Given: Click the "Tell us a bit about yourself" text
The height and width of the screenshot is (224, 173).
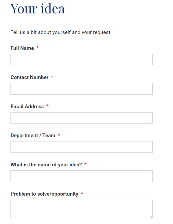Looking at the screenshot, I should coord(60,32).
